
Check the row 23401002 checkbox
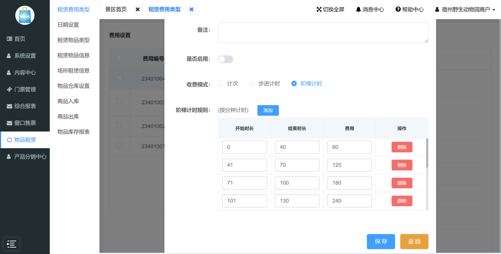coord(119,125)
